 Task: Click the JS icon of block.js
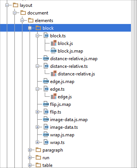54,43
